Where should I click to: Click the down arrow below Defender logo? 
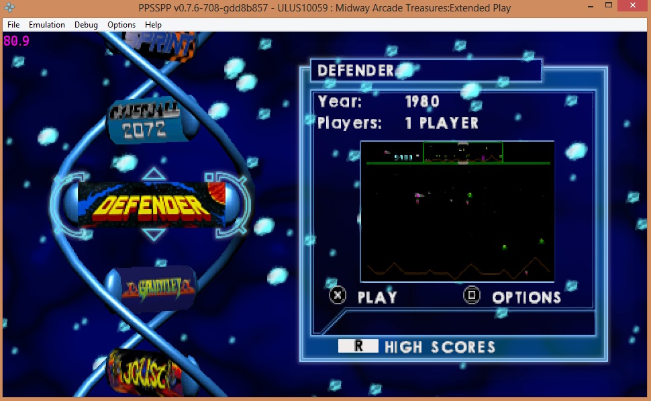coord(155,234)
